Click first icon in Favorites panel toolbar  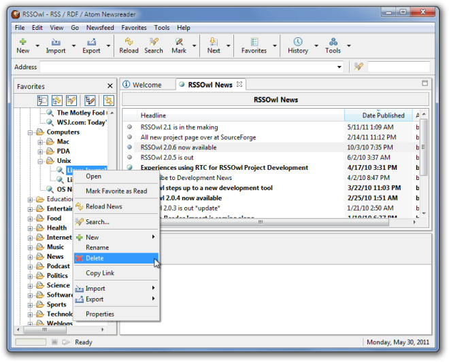42,101
